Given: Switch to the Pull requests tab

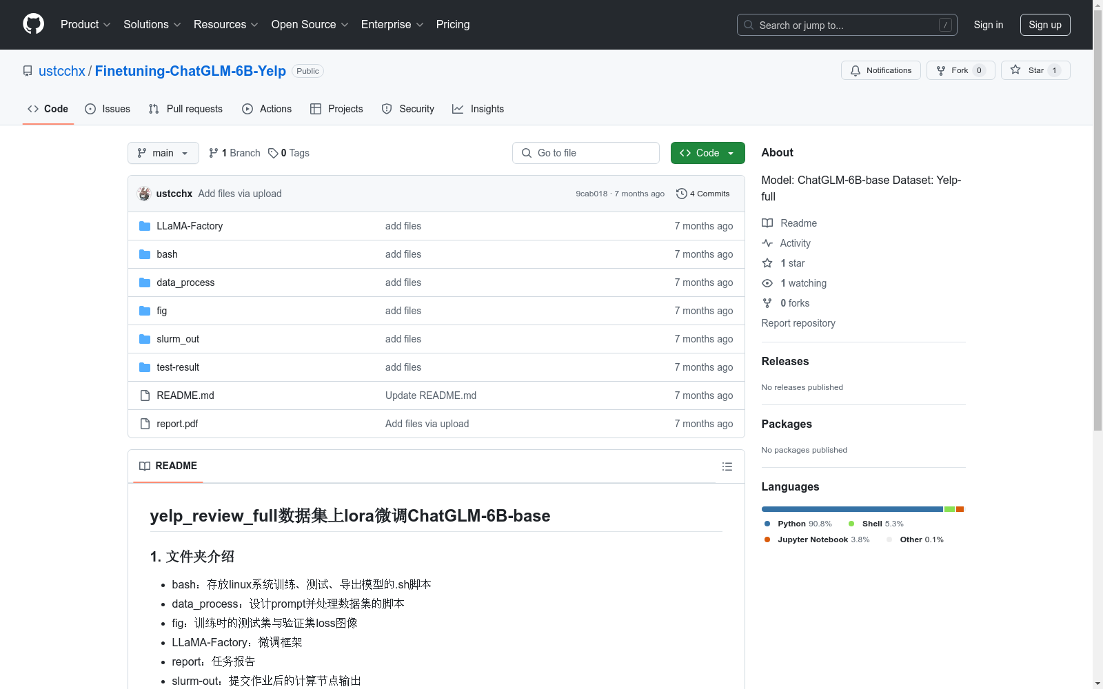Looking at the screenshot, I should (185, 109).
